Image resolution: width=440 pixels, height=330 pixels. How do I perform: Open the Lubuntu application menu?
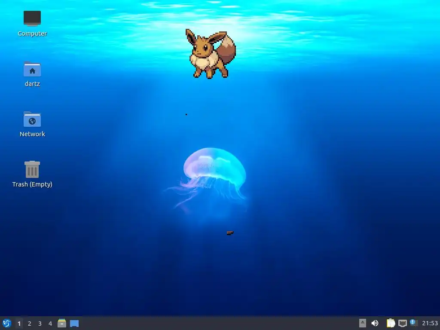point(7,323)
